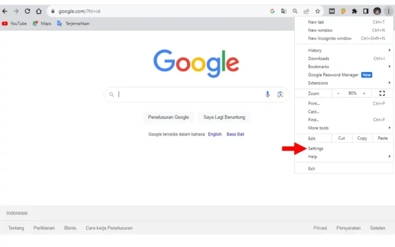Open the Extensions puzzle icon
Viewport: 395px width, 247px height.
point(355,11)
